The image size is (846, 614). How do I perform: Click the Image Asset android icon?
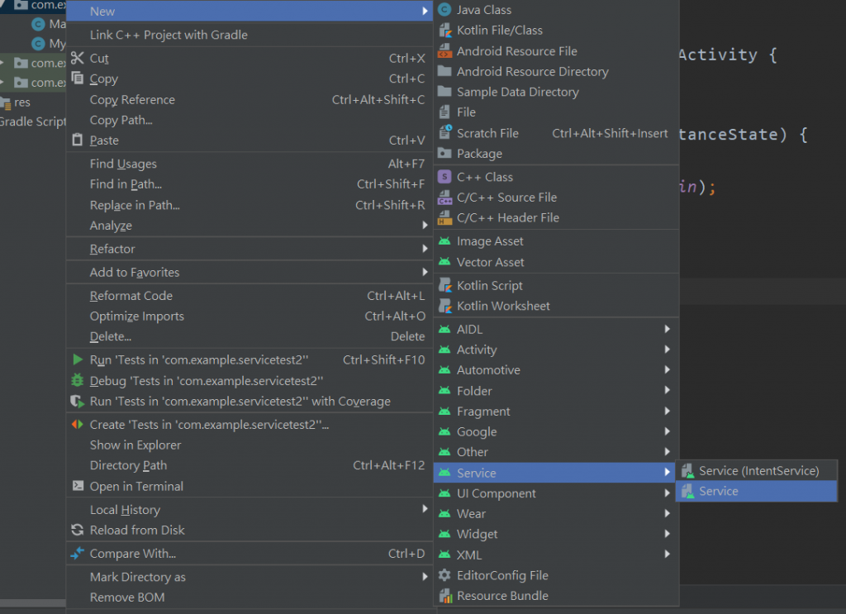pyautogui.click(x=444, y=241)
